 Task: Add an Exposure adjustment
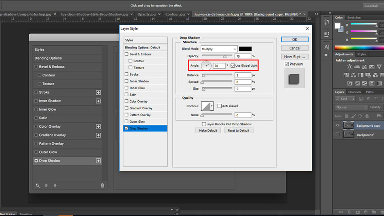[x=372, y=67]
